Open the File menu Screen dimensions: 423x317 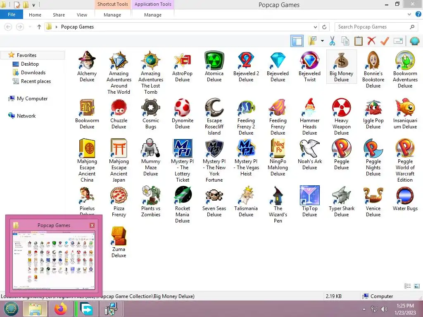click(x=12, y=14)
